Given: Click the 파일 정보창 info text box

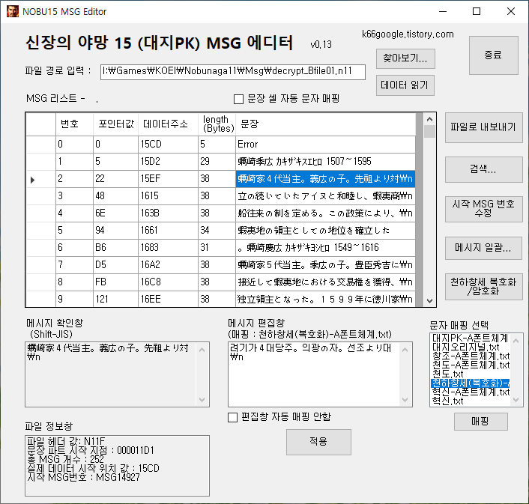Looking at the screenshot, I should click(x=117, y=466).
